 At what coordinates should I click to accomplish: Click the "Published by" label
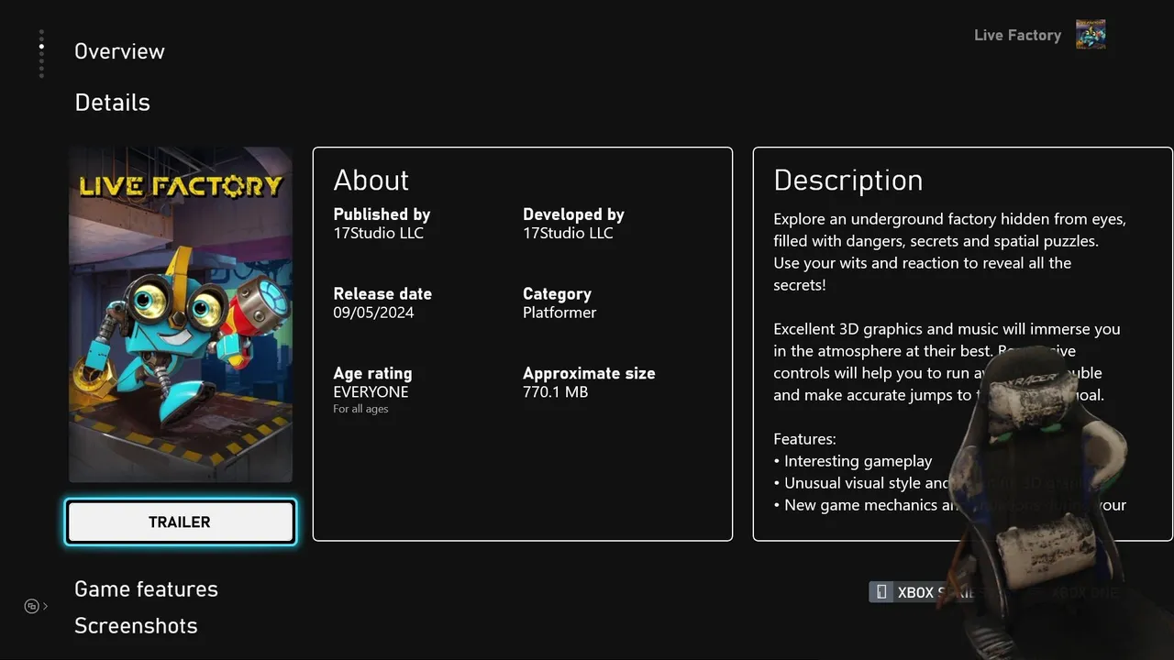tap(382, 214)
